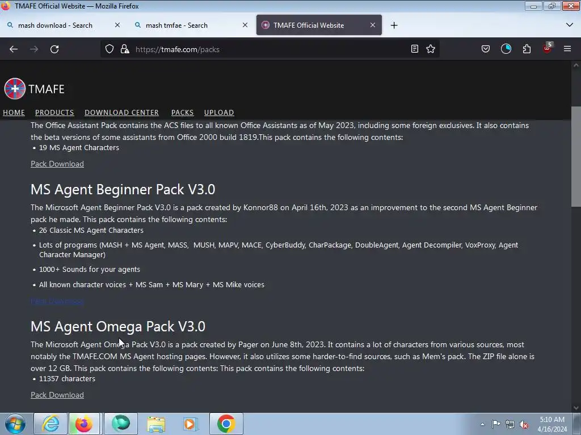The image size is (581, 435).
Task: Open the Windows Start button
Action: click(x=15, y=424)
